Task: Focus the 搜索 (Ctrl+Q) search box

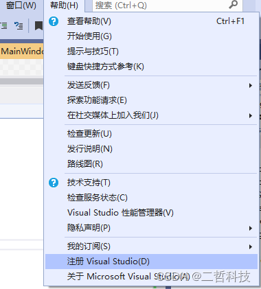Action: [167, 5]
